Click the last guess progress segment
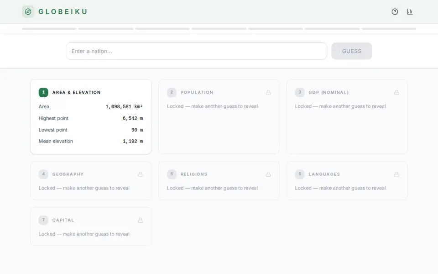 pos(389,29)
